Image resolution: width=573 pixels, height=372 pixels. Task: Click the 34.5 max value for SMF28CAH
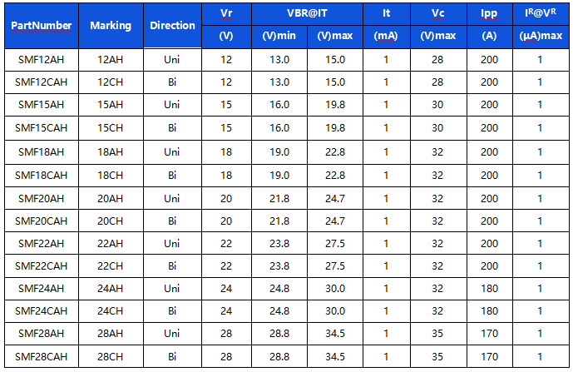point(335,357)
